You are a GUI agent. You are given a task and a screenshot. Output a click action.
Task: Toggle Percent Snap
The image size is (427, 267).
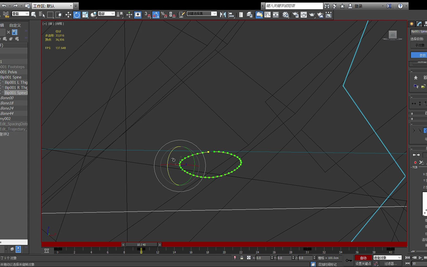pos(164,15)
